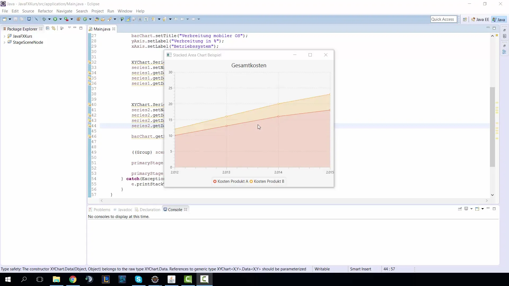
Task: Click Kosten Produkt B legend entry
Action: 269,181
